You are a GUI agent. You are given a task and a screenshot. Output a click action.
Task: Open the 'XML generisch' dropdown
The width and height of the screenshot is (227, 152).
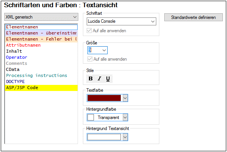pos(41,17)
